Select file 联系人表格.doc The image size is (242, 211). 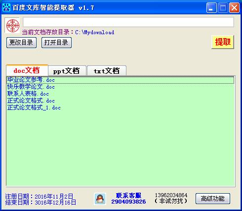pos(121,94)
